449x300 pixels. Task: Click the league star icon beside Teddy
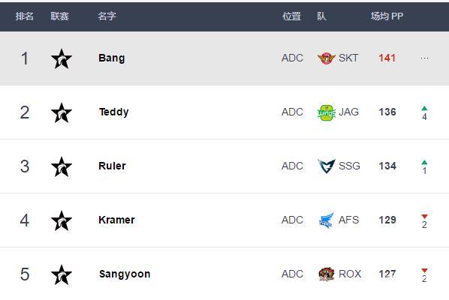62,113
